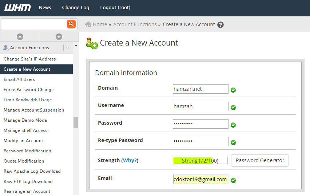Open Modify an Account
Image resolution: width=310 pixels, height=195 pixels.
23,141
